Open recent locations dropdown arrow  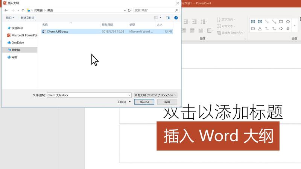[18, 11]
